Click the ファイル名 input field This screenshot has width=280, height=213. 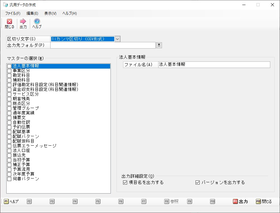(x=214, y=65)
